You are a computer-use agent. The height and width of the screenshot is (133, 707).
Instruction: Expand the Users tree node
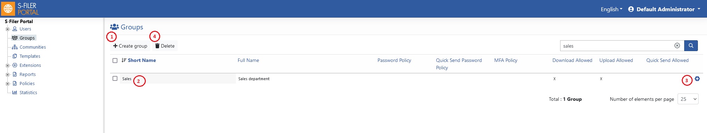coord(7,29)
